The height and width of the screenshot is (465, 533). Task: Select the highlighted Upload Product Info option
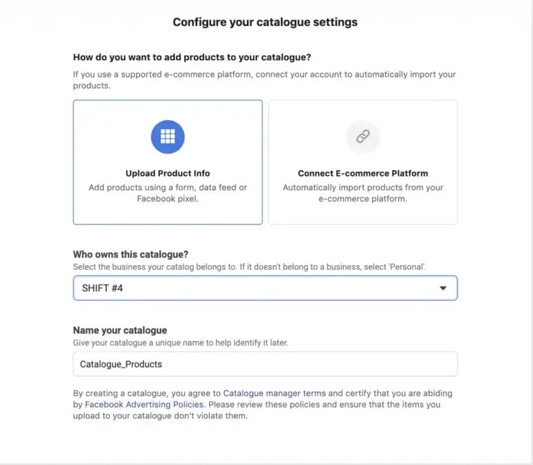[167, 162]
